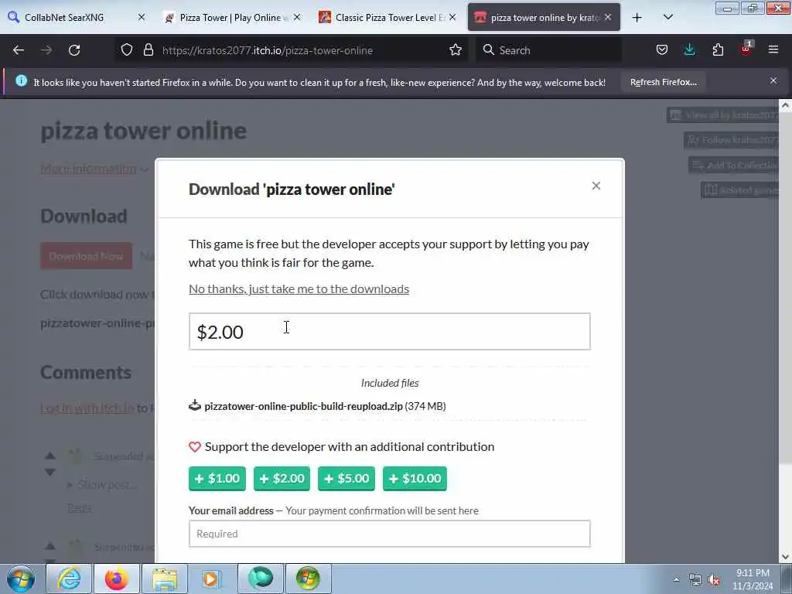Viewport: 792px width, 594px height.
Task: Add $2.00 contribution
Action: point(282,478)
